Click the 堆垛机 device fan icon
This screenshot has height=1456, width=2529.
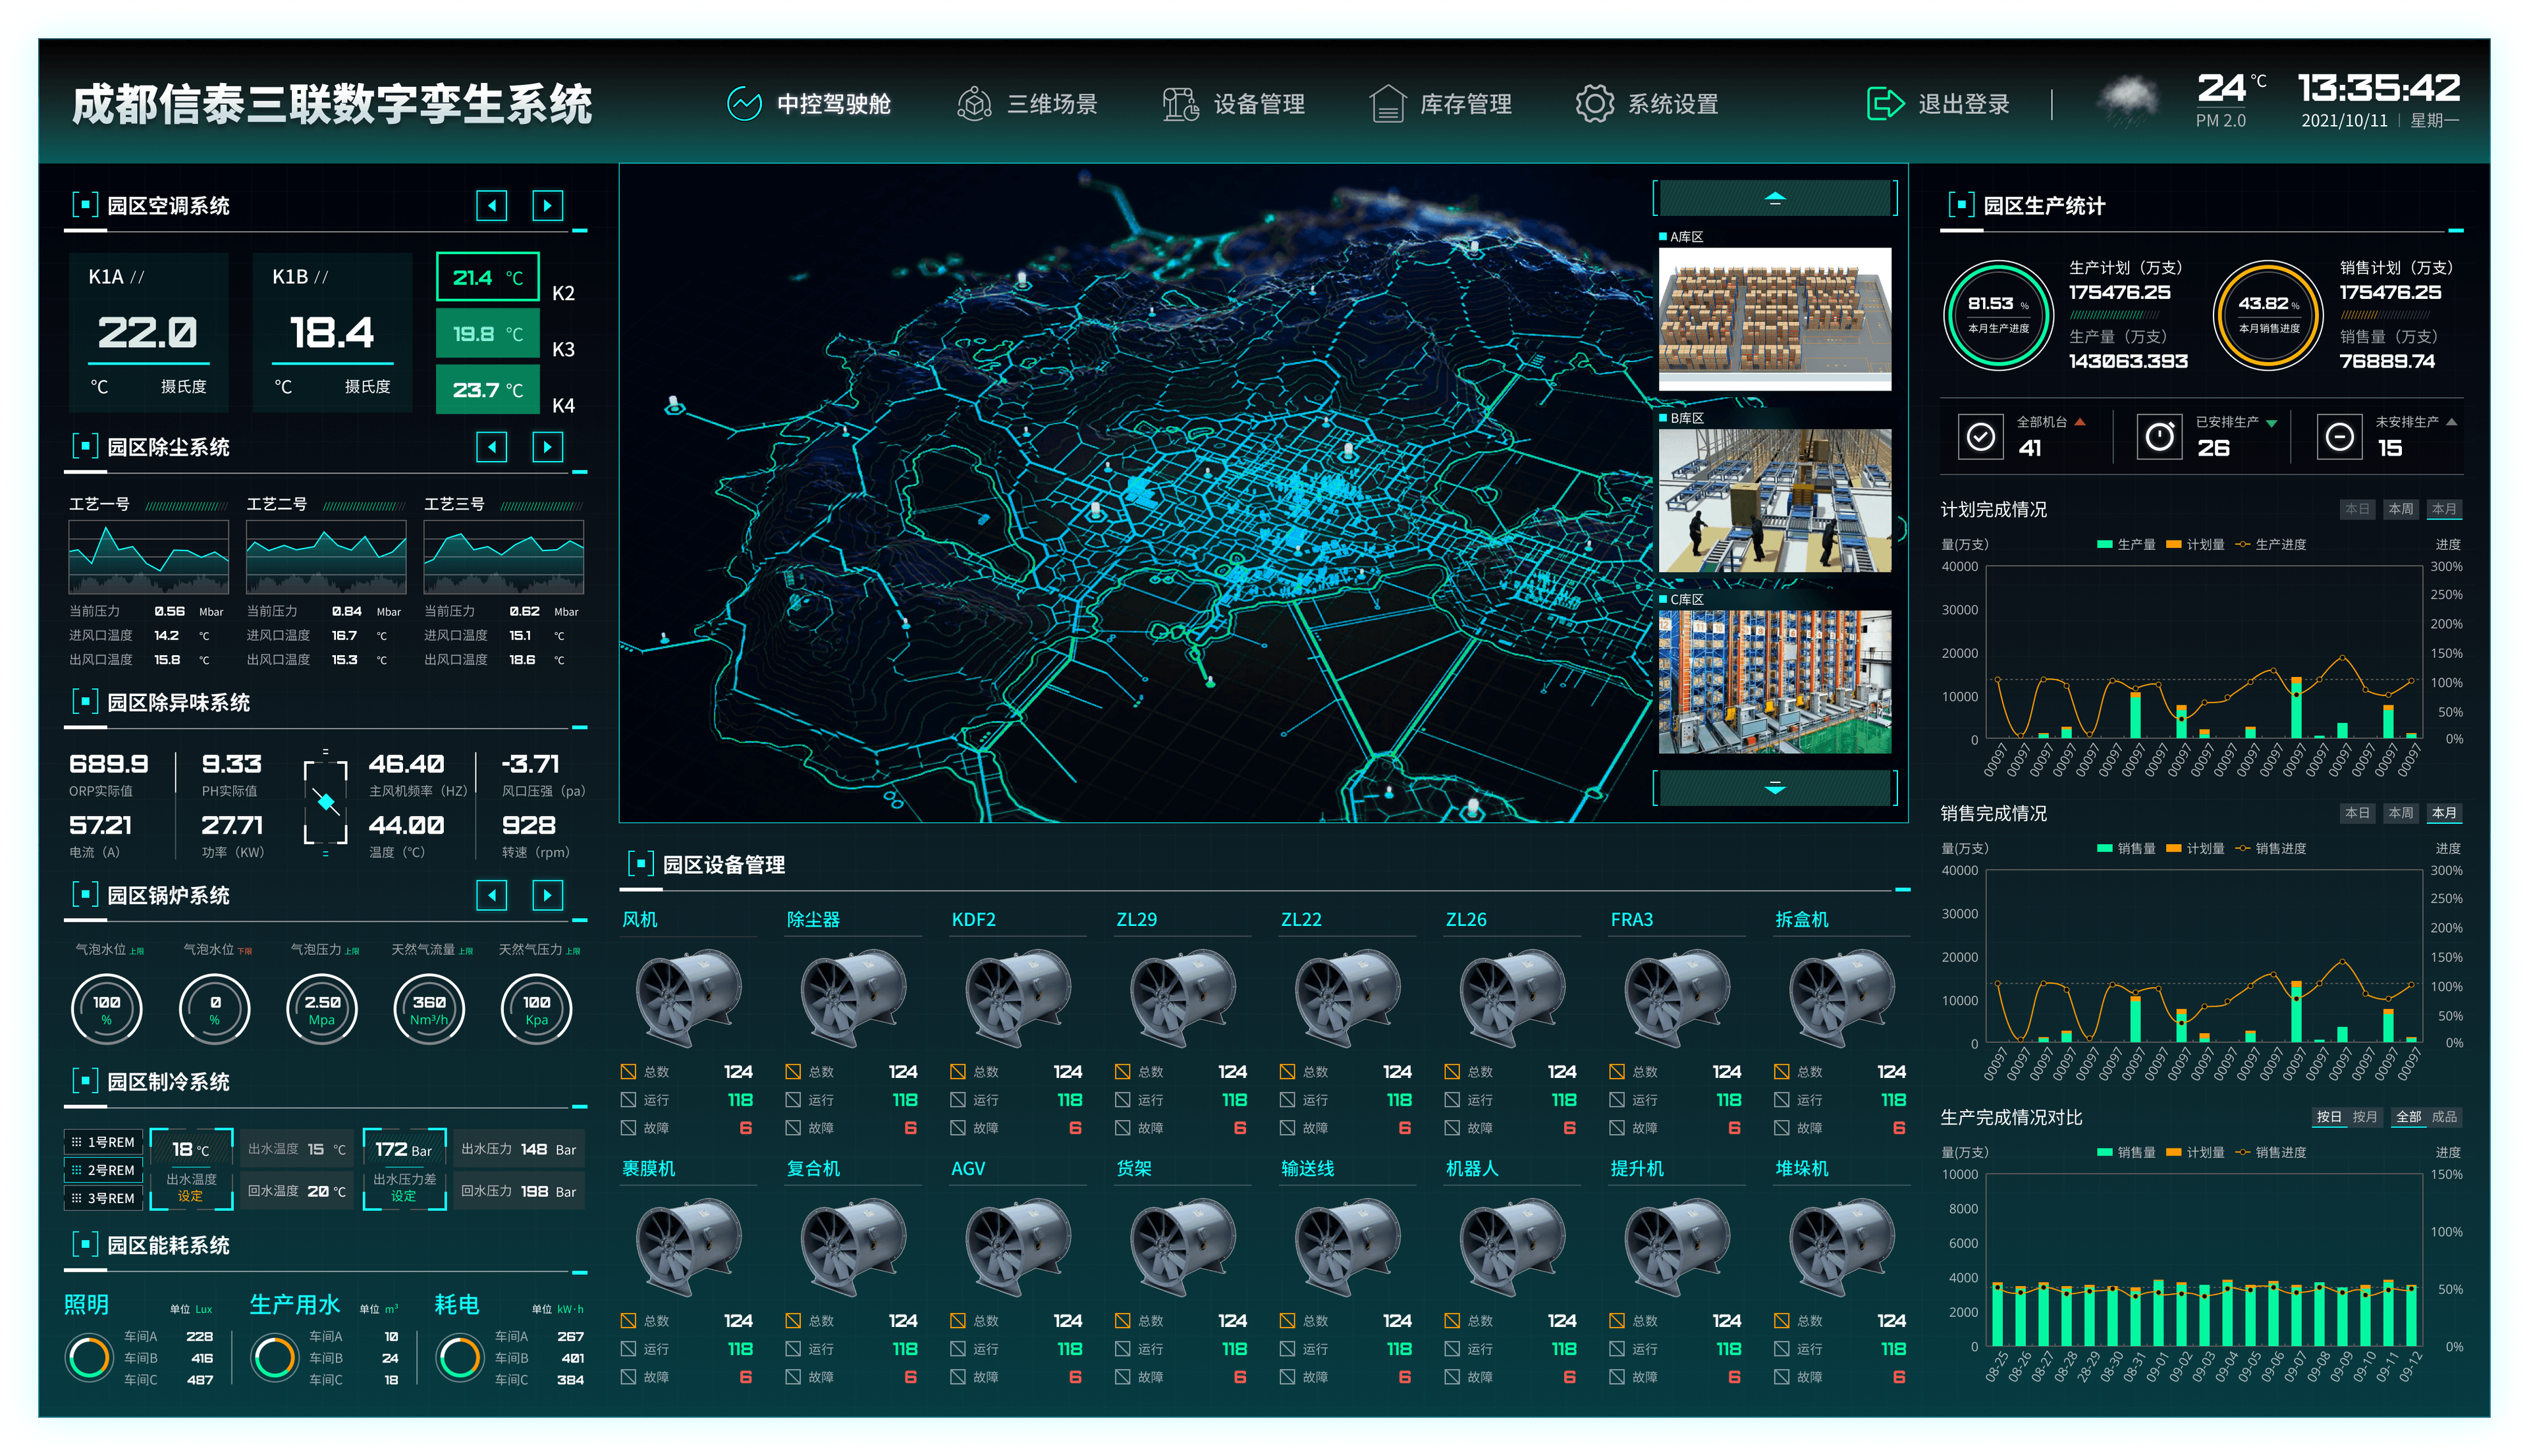(x=1841, y=1247)
